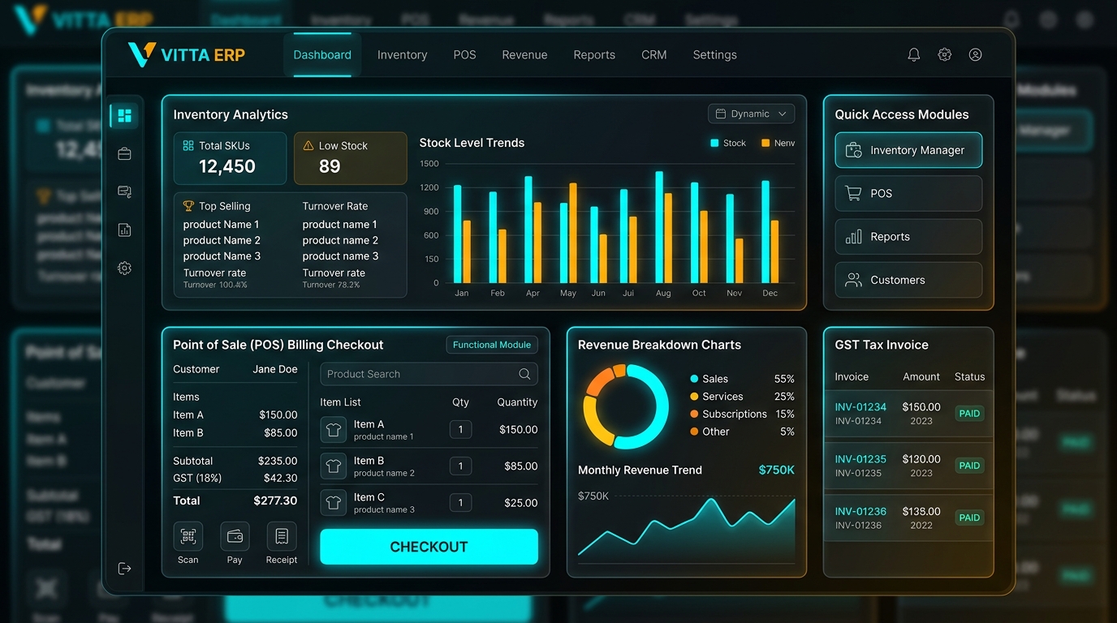This screenshot has height=623, width=1117.
Task: Click the Total SKUs 12,450 card
Action: click(x=230, y=158)
